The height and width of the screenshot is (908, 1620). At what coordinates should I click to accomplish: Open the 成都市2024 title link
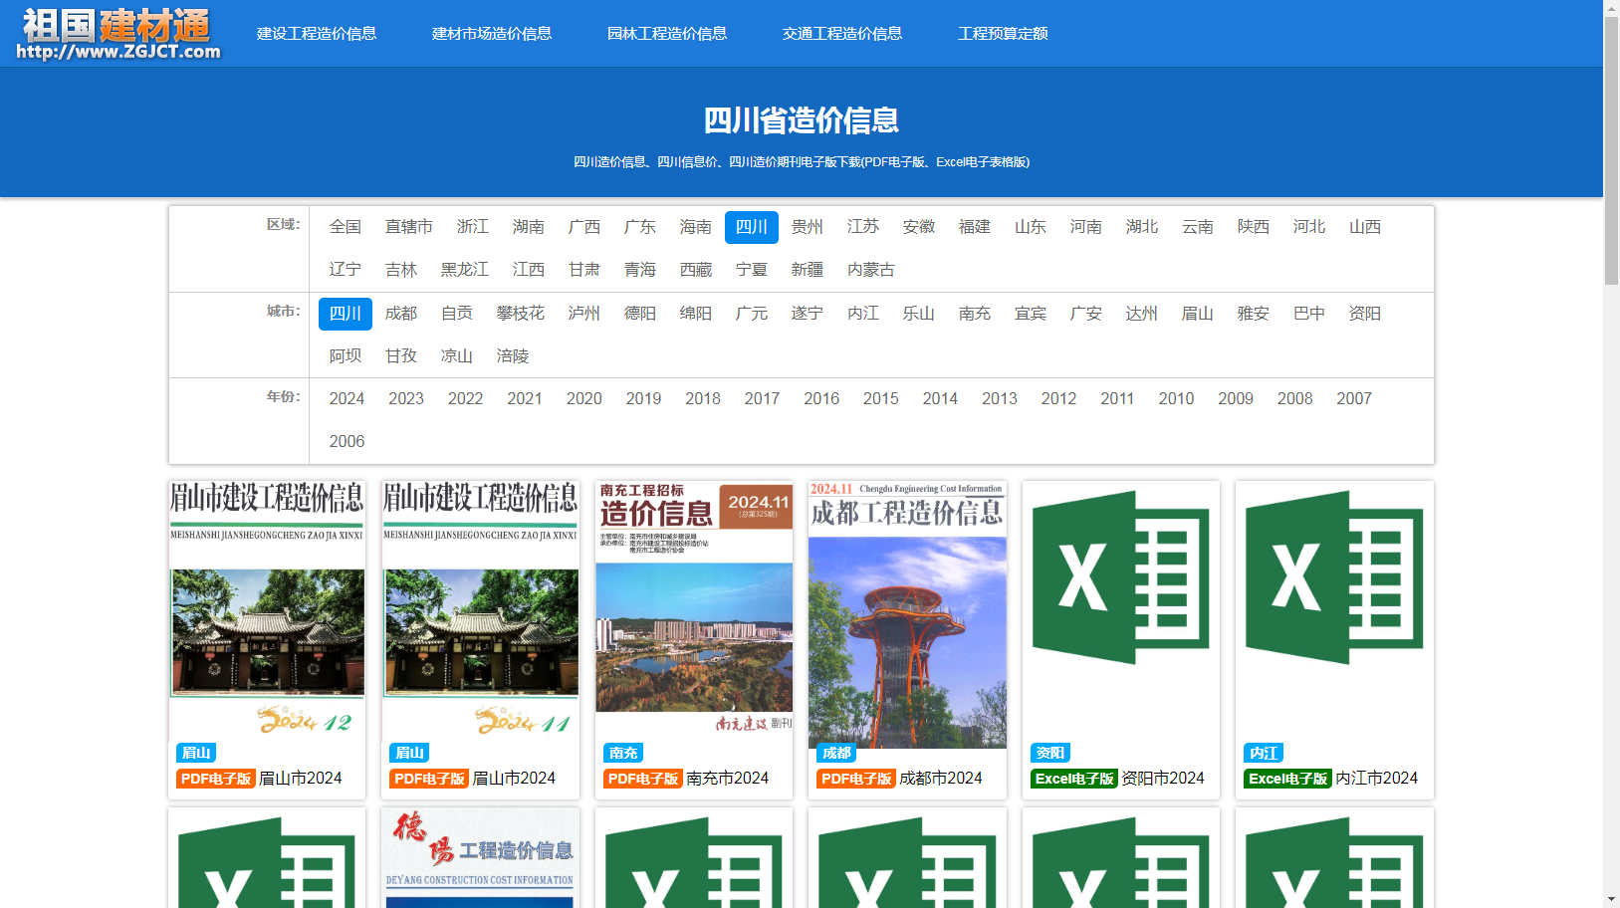click(x=941, y=779)
